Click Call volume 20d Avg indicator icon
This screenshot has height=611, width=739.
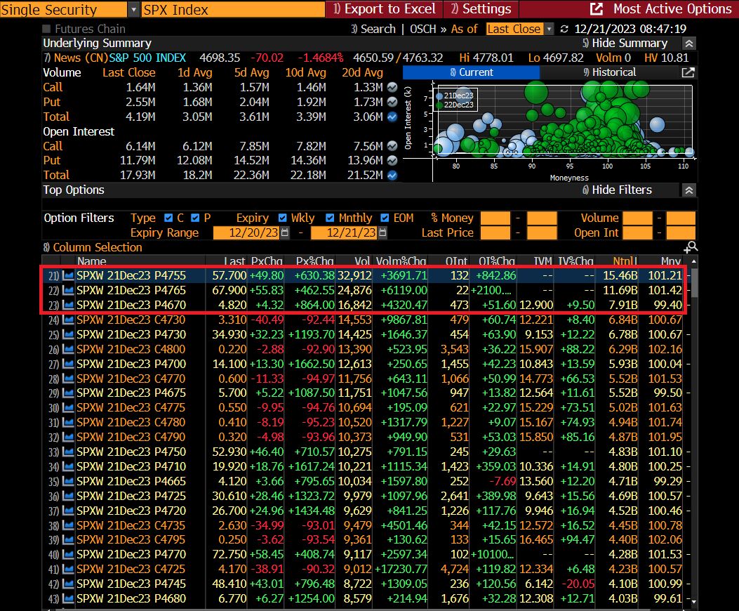point(392,87)
